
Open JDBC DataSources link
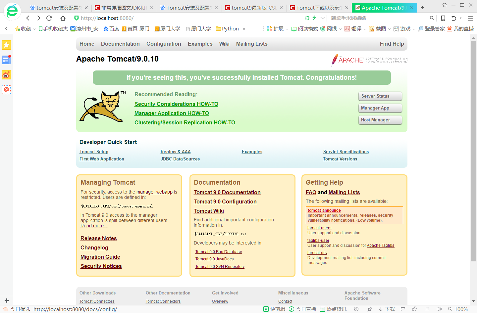(180, 159)
